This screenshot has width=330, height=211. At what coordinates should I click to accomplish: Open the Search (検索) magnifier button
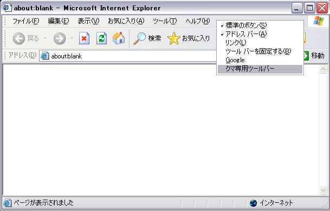[x=147, y=38]
